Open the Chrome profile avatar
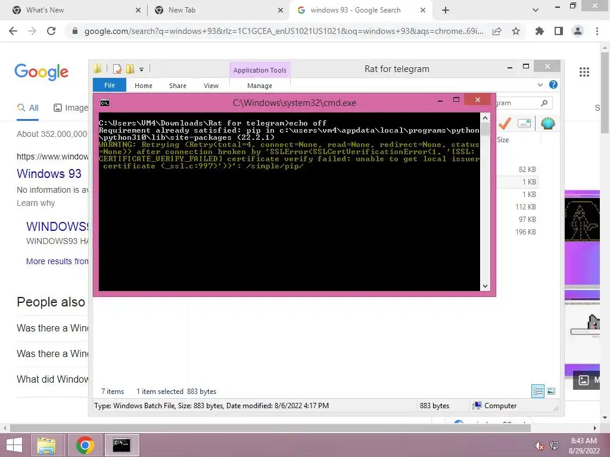 point(578,31)
